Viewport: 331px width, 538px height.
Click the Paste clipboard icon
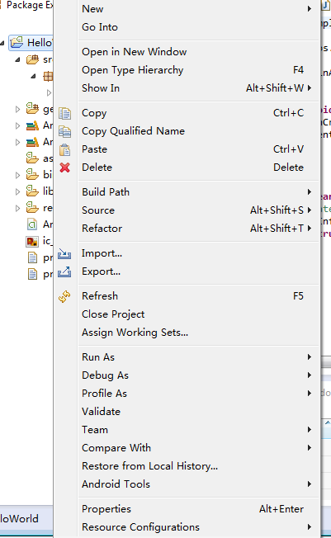64,149
